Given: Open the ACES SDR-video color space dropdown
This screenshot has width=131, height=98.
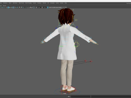Looking at the screenshot, I should (58, 7).
